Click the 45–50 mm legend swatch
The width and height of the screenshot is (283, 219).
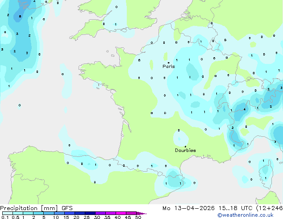click(x=131, y=213)
